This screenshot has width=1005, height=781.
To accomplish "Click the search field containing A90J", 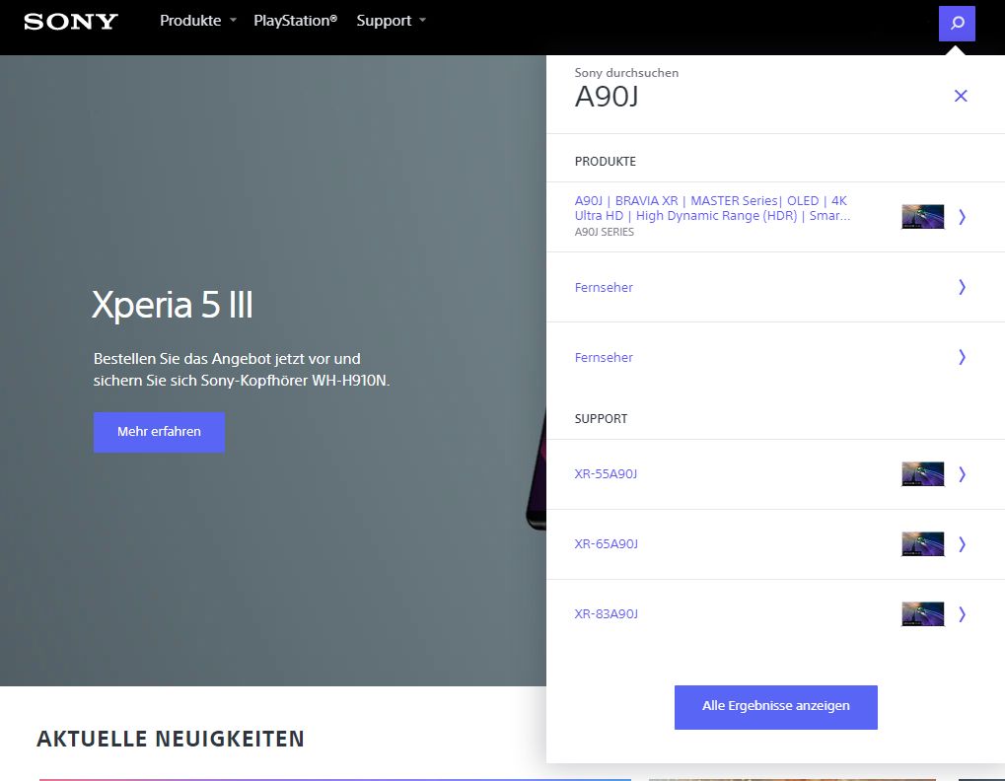I will point(756,96).
